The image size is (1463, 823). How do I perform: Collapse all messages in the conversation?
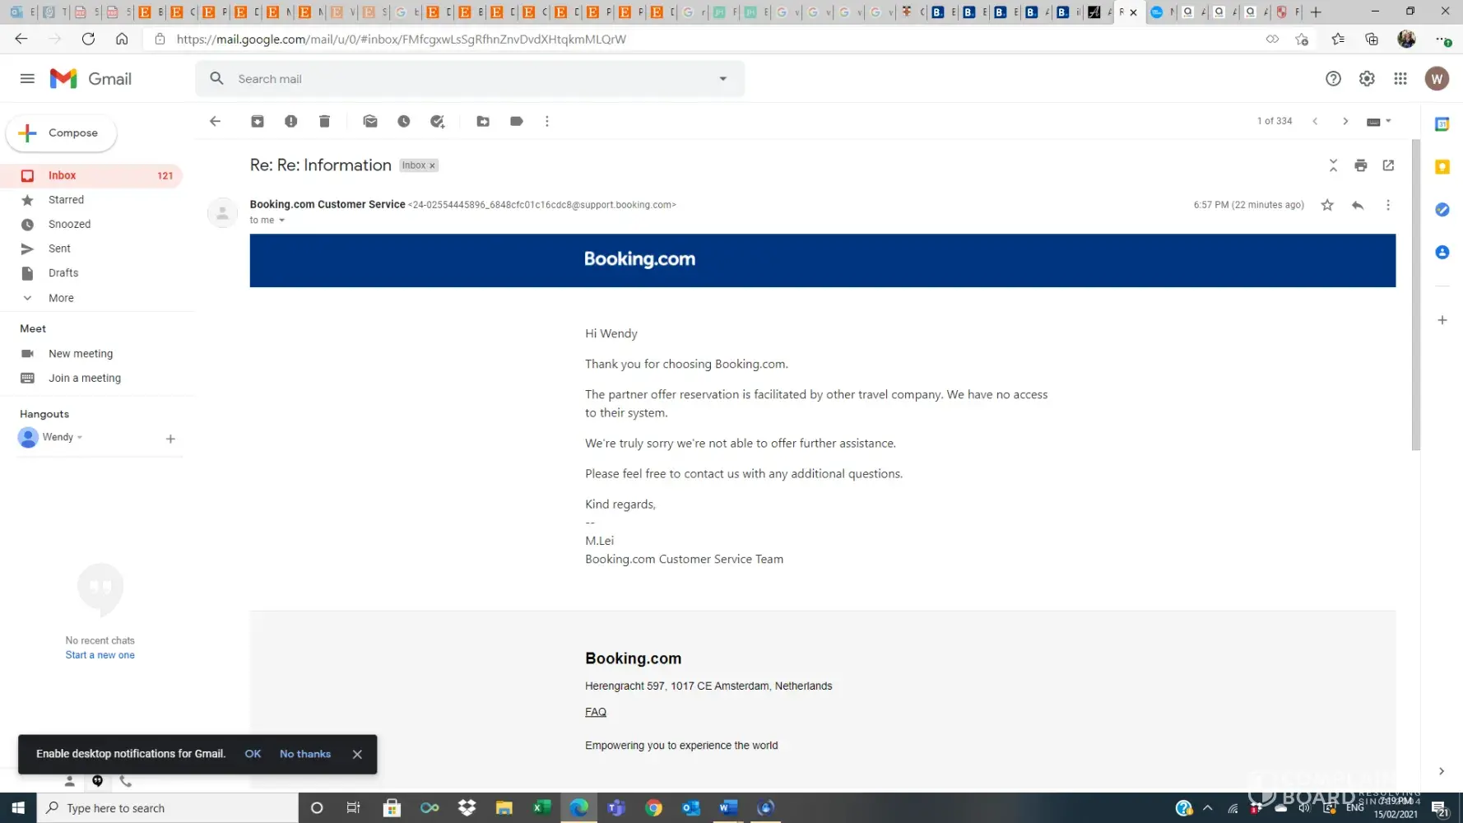click(1333, 165)
